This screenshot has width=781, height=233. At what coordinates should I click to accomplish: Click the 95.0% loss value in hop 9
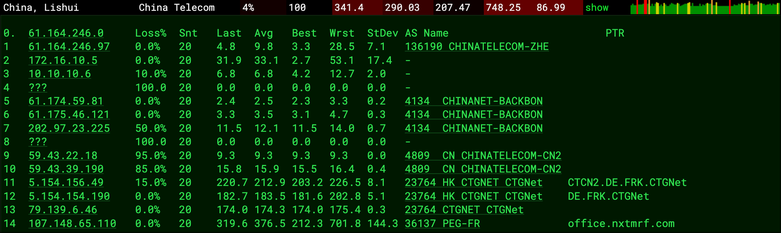[151, 156]
